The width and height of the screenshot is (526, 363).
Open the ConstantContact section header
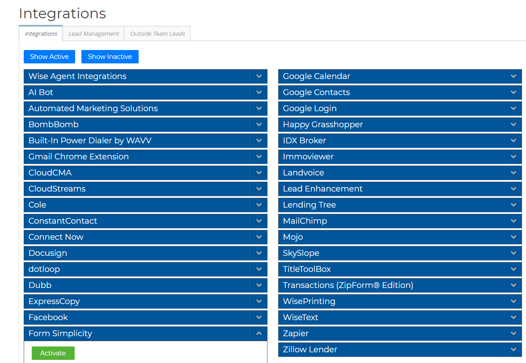pos(145,221)
